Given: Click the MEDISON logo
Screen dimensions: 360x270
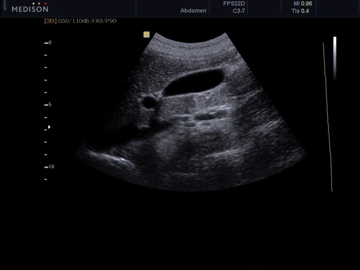Looking at the screenshot, I should [30, 9].
